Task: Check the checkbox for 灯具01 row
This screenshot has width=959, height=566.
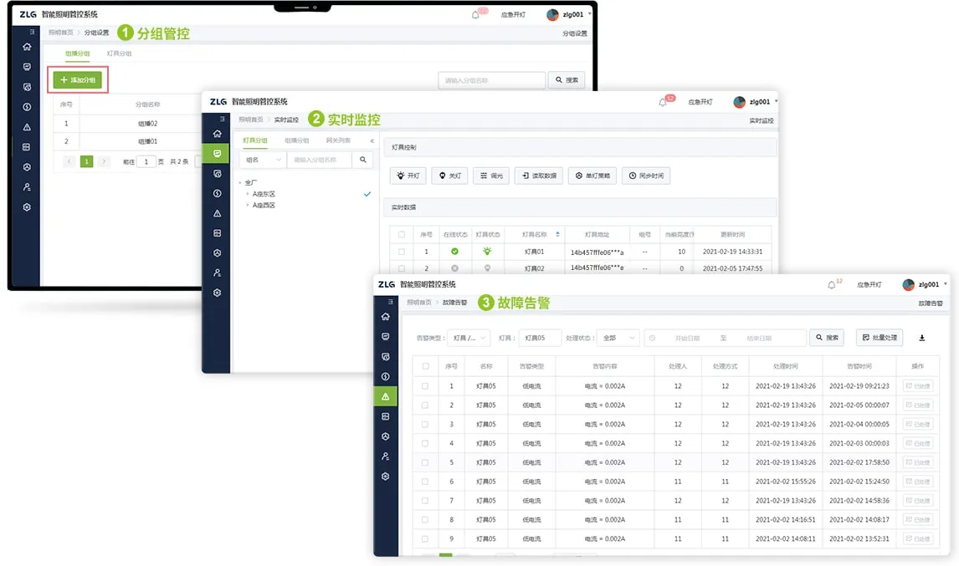Action: click(402, 252)
